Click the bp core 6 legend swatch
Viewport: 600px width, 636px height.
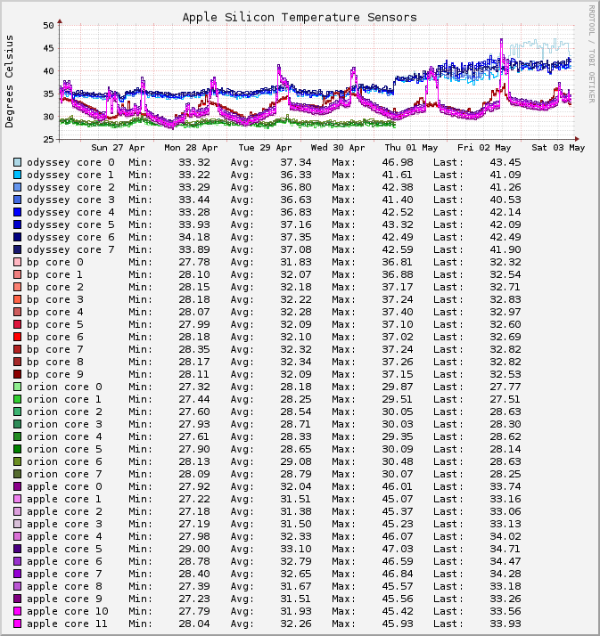[18, 337]
